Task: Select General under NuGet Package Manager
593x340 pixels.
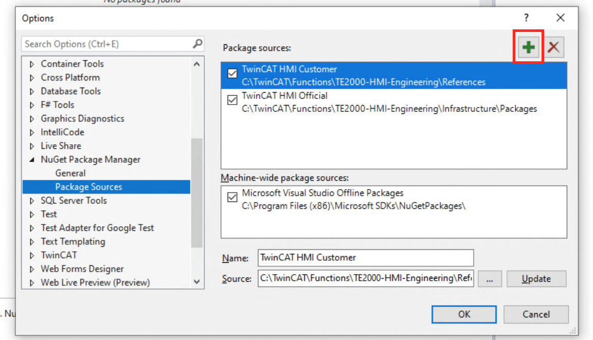Action: 71,173
